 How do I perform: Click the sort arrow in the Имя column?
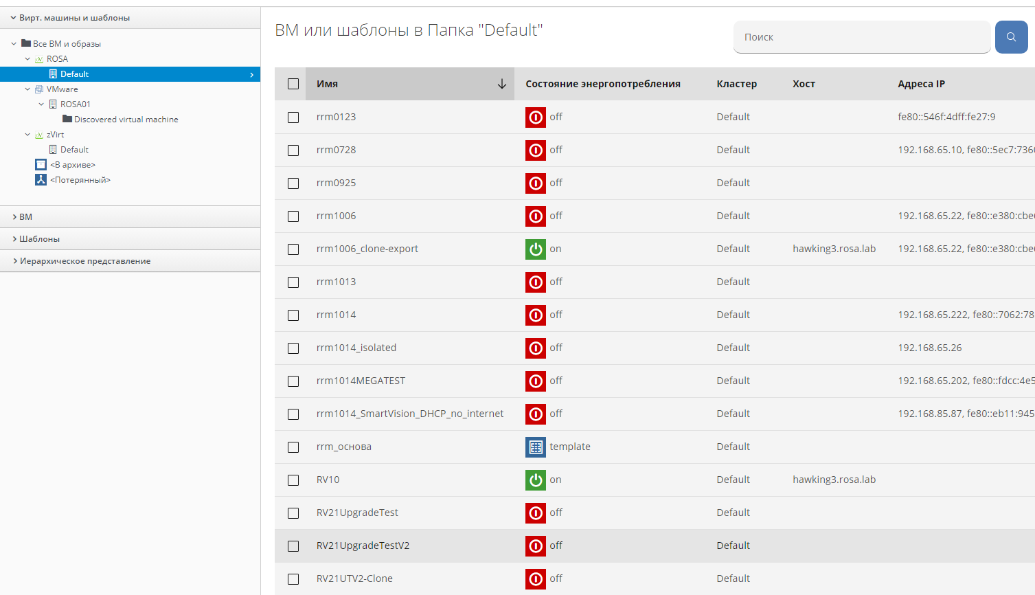click(501, 84)
